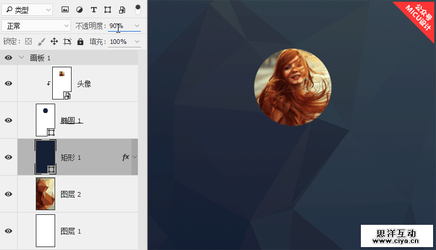This screenshot has height=250, width=436.
Task: Toggle the layer filter on/off switch
Action: [137, 9]
